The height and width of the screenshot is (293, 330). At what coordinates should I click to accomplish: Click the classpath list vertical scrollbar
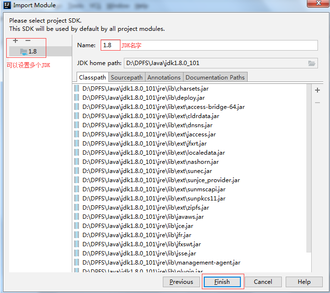[309, 168]
